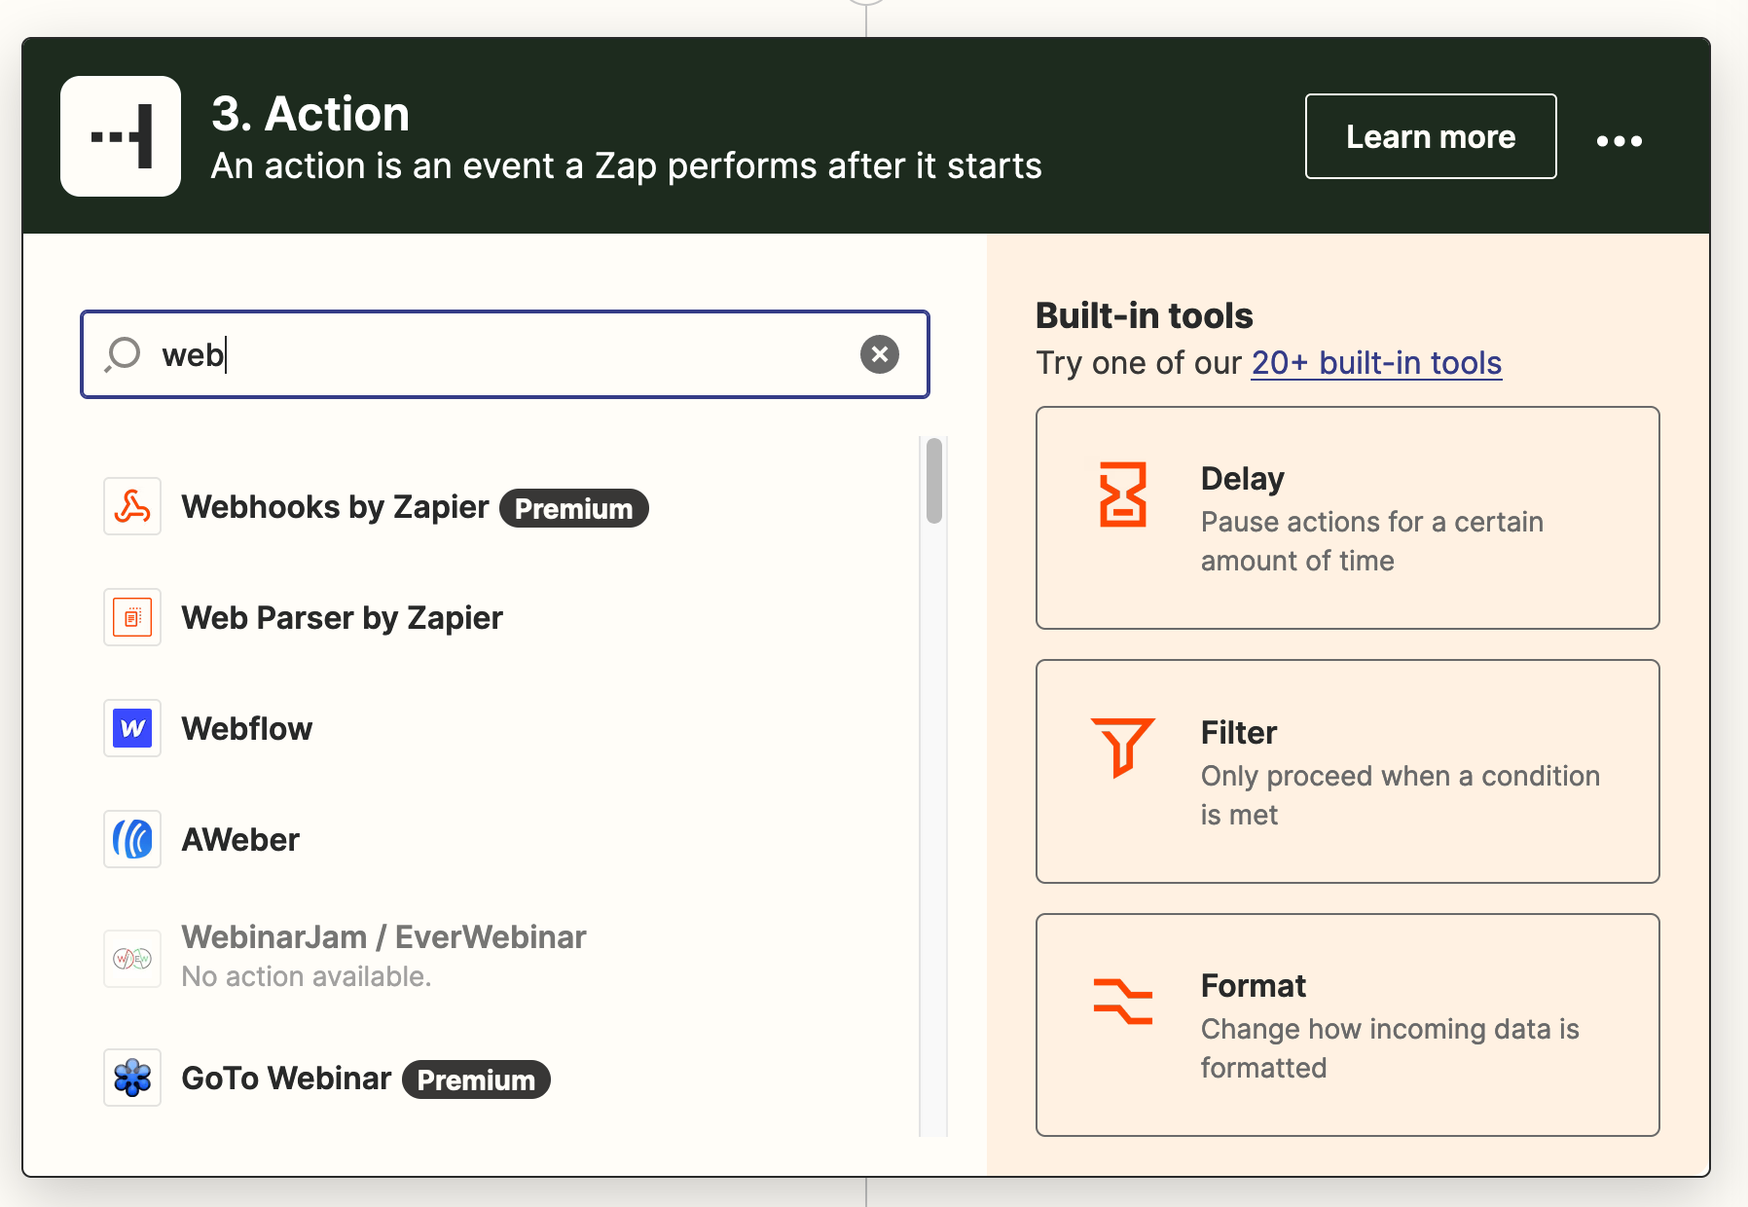Click the app results list scrollbar

click(x=933, y=483)
